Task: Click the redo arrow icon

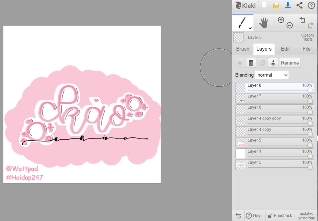Action: pyautogui.click(x=311, y=25)
